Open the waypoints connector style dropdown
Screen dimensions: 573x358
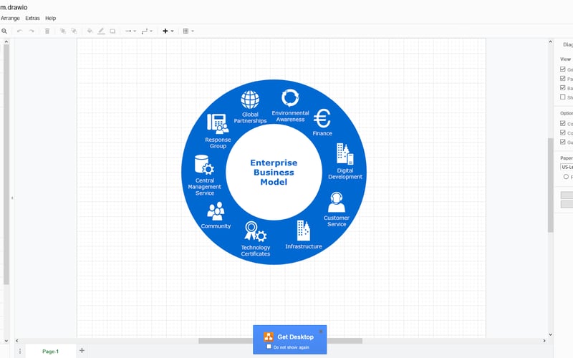click(147, 32)
